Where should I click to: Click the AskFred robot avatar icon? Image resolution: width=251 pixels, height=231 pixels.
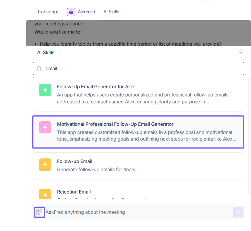click(71, 12)
